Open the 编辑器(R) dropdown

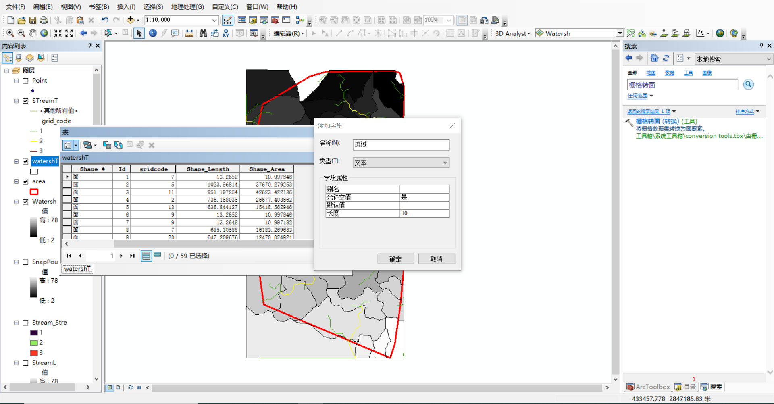(289, 33)
